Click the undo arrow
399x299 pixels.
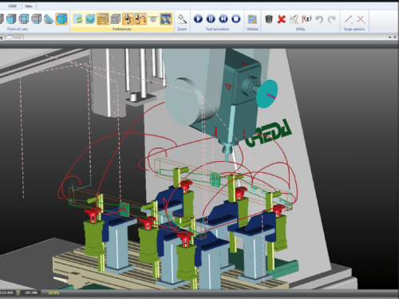319,19
